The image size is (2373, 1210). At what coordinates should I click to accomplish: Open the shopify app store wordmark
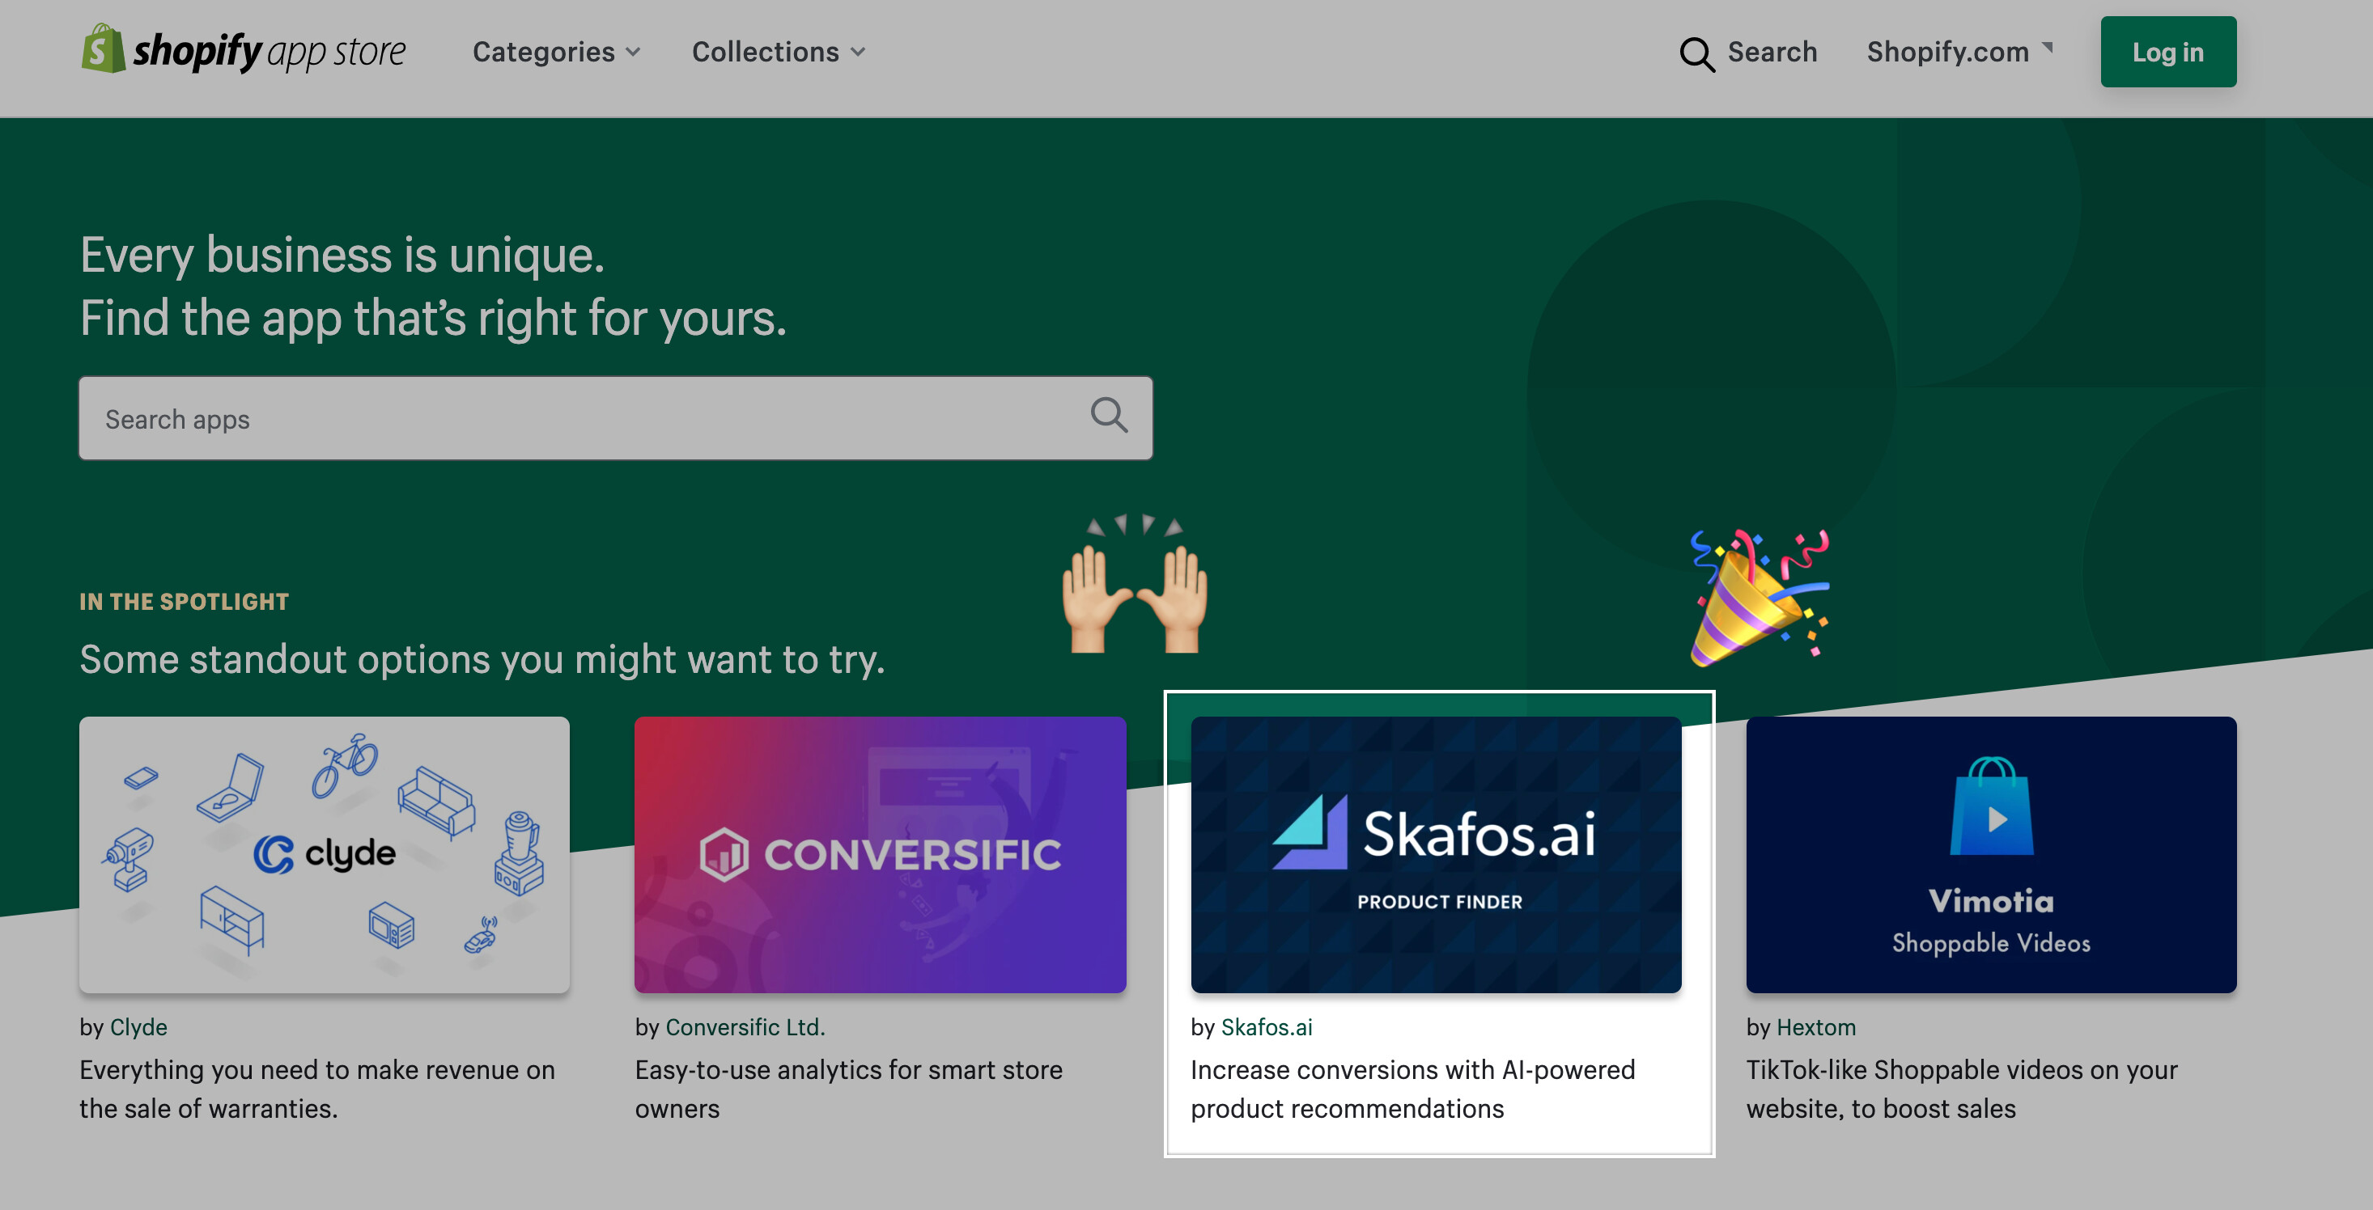(x=269, y=53)
